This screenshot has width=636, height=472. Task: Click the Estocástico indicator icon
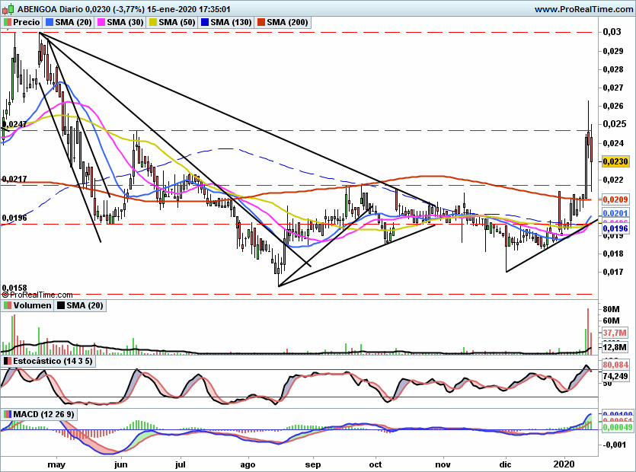tap(8, 361)
